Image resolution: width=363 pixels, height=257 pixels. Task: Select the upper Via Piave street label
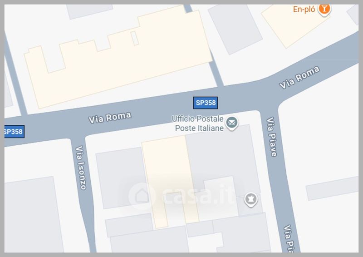tap(271, 137)
